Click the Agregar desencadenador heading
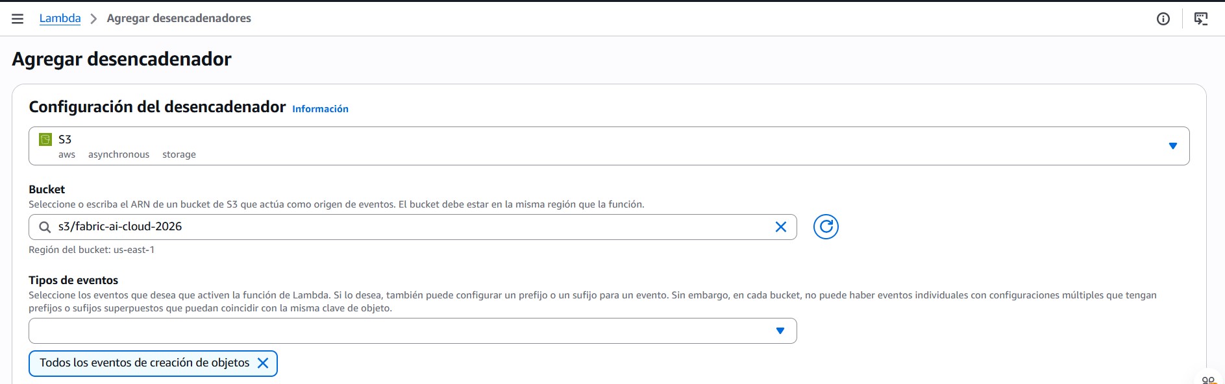The height and width of the screenshot is (384, 1225). 121,59
